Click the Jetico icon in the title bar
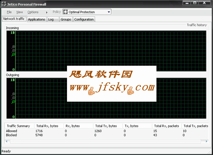213x155 pixels. 4,4
